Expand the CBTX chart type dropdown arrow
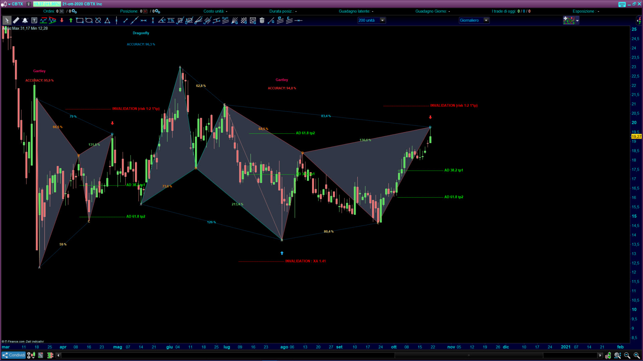The width and height of the screenshot is (643, 361). tap(9, 4)
